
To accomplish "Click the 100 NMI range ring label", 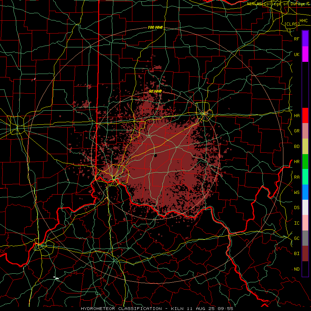I will [155, 27].
